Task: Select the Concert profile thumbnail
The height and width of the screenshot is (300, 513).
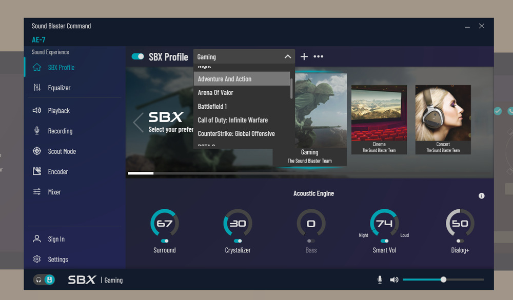Action: pyautogui.click(x=443, y=119)
